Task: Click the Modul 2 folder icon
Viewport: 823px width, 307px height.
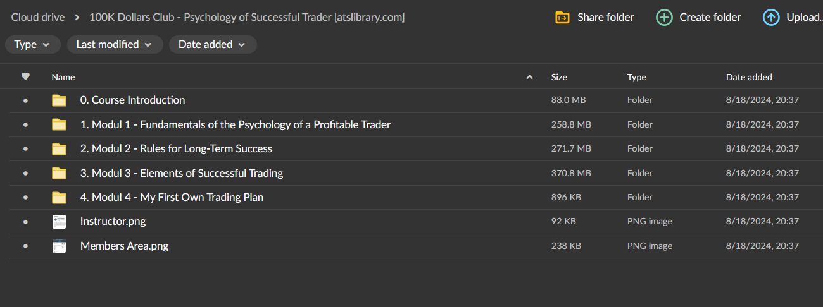Action: 59,149
